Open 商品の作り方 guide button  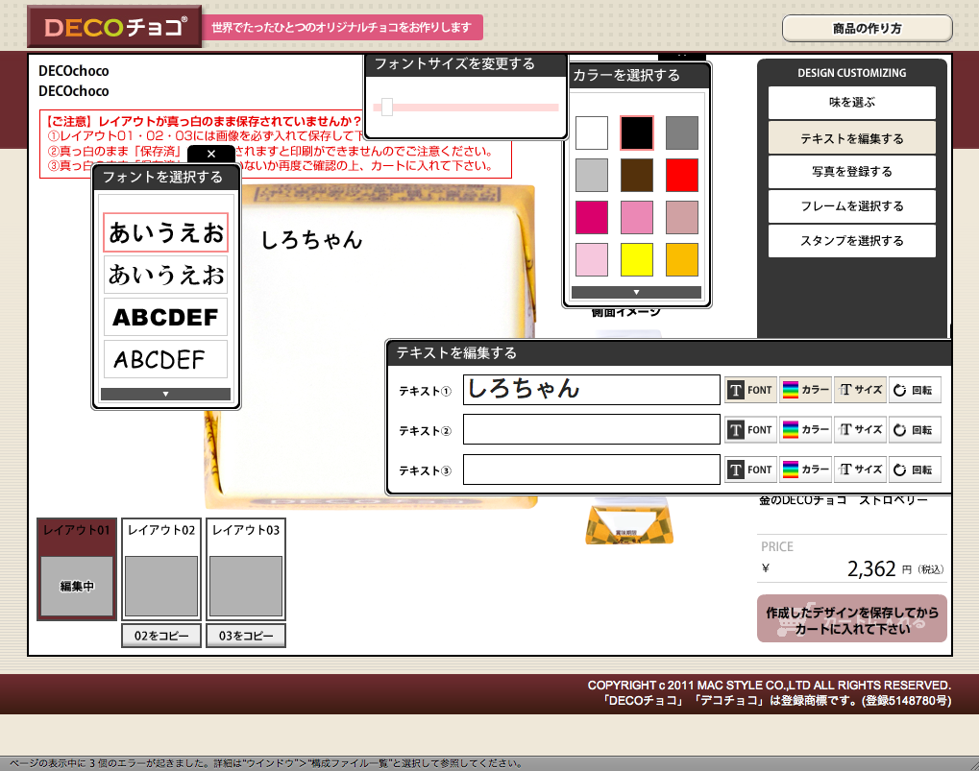[867, 29]
